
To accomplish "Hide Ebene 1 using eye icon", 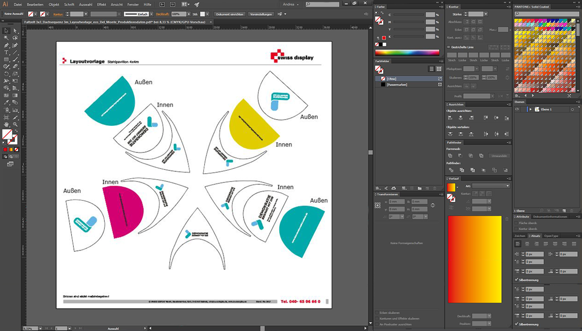I will (517, 109).
